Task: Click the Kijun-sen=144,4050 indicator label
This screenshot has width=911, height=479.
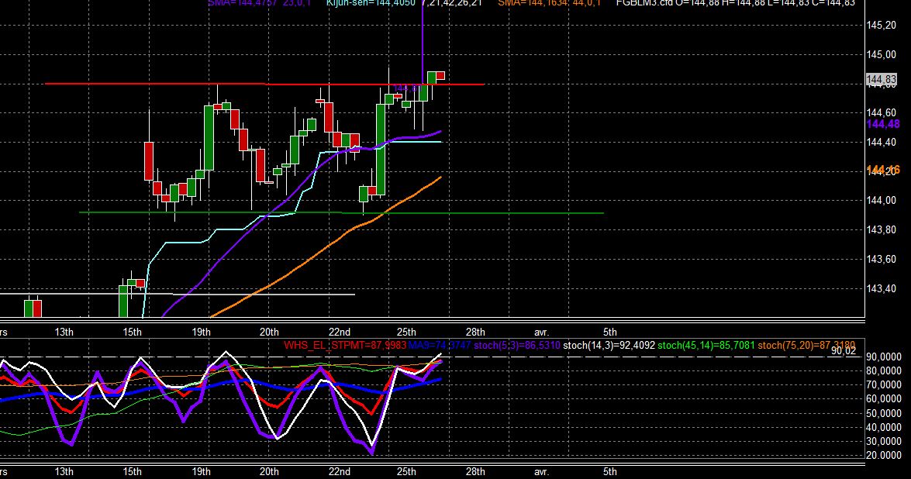Action: [x=371, y=3]
